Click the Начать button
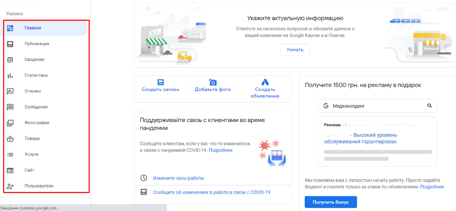 [295, 50]
